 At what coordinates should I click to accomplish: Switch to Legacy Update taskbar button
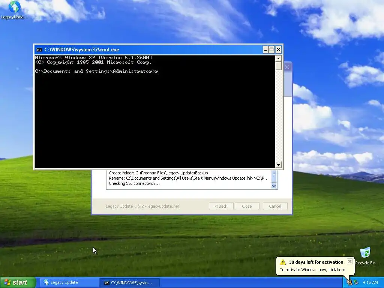69,283
